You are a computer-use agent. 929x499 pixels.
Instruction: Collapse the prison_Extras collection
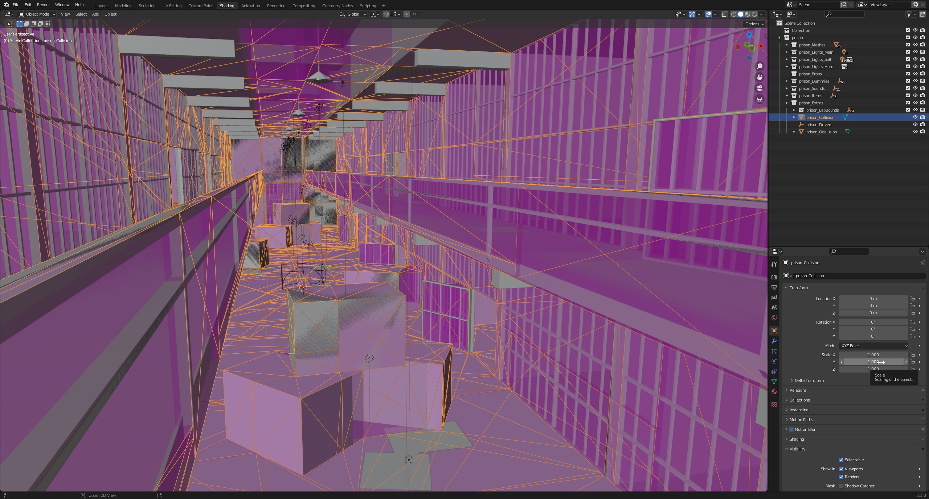click(x=787, y=103)
